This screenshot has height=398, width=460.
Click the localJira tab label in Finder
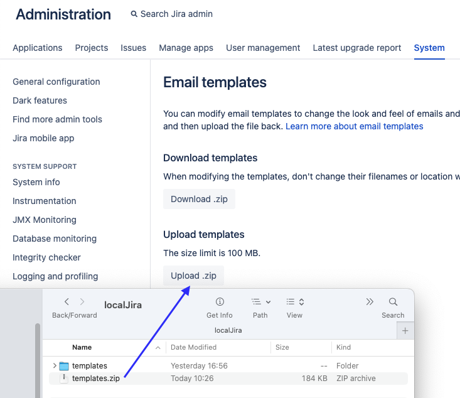228,330
